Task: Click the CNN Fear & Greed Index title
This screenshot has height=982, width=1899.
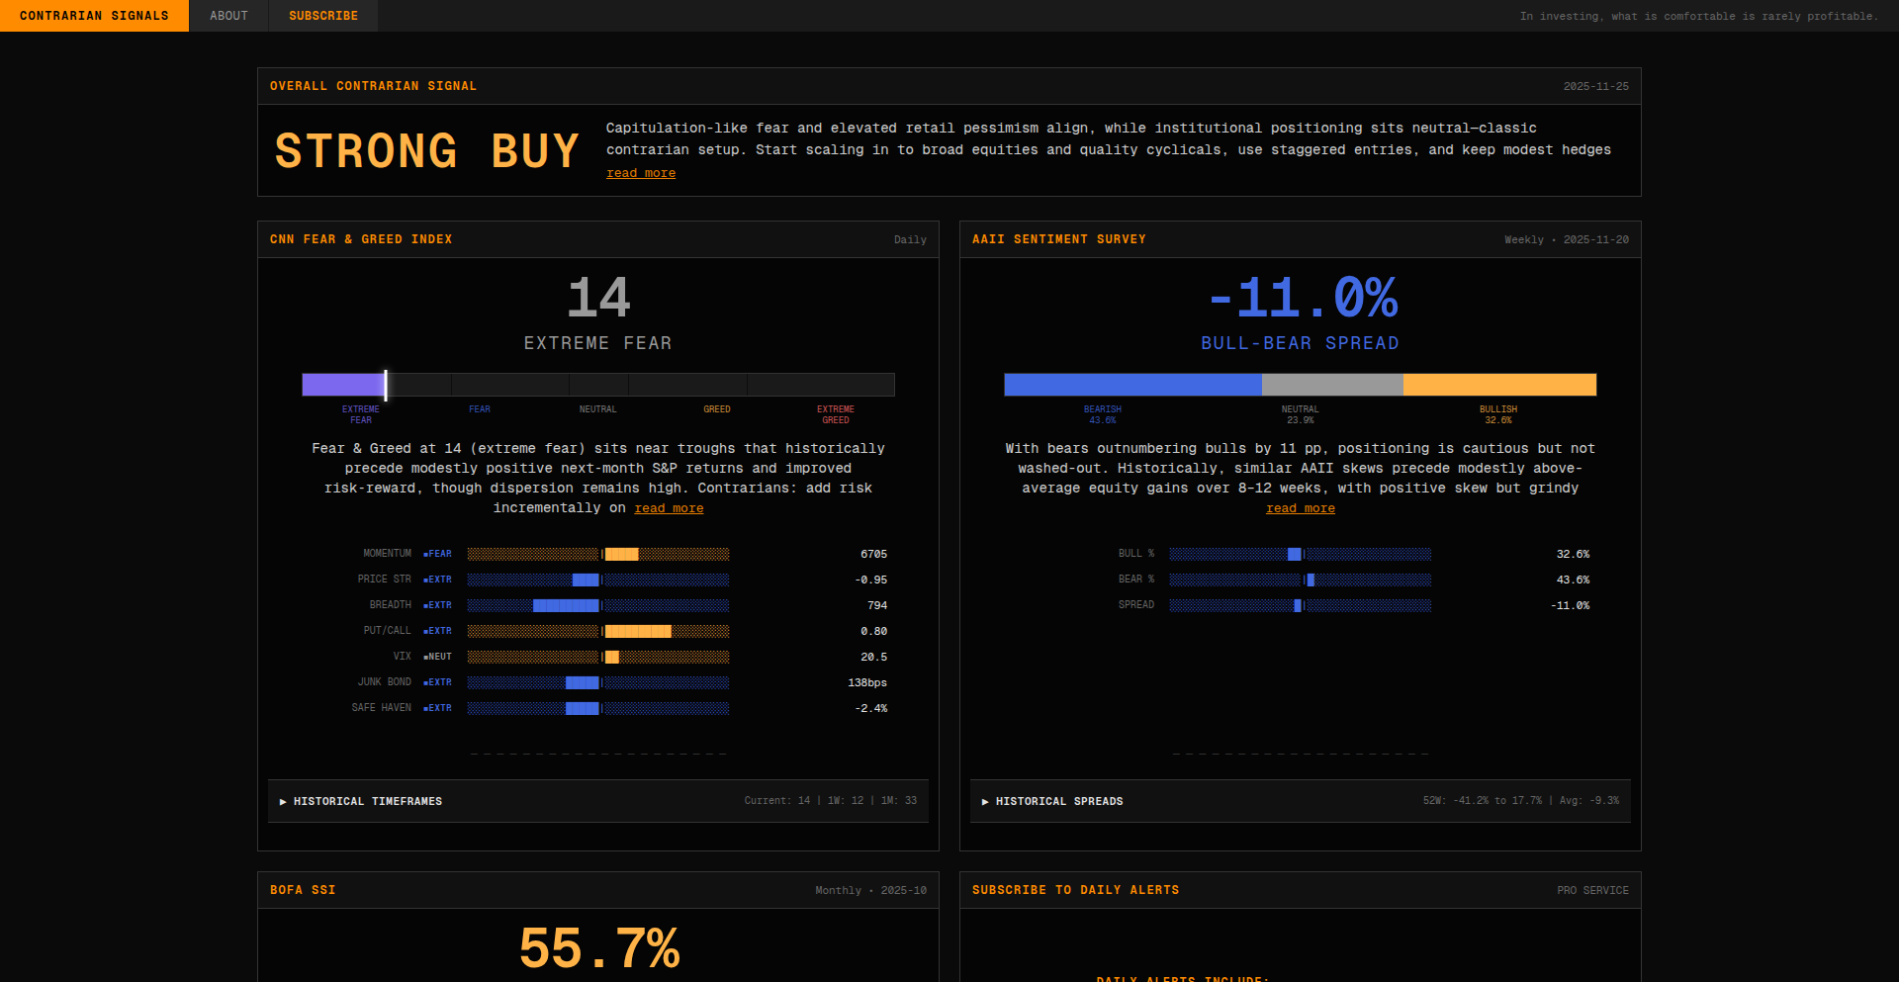Action: coord(361,239)
